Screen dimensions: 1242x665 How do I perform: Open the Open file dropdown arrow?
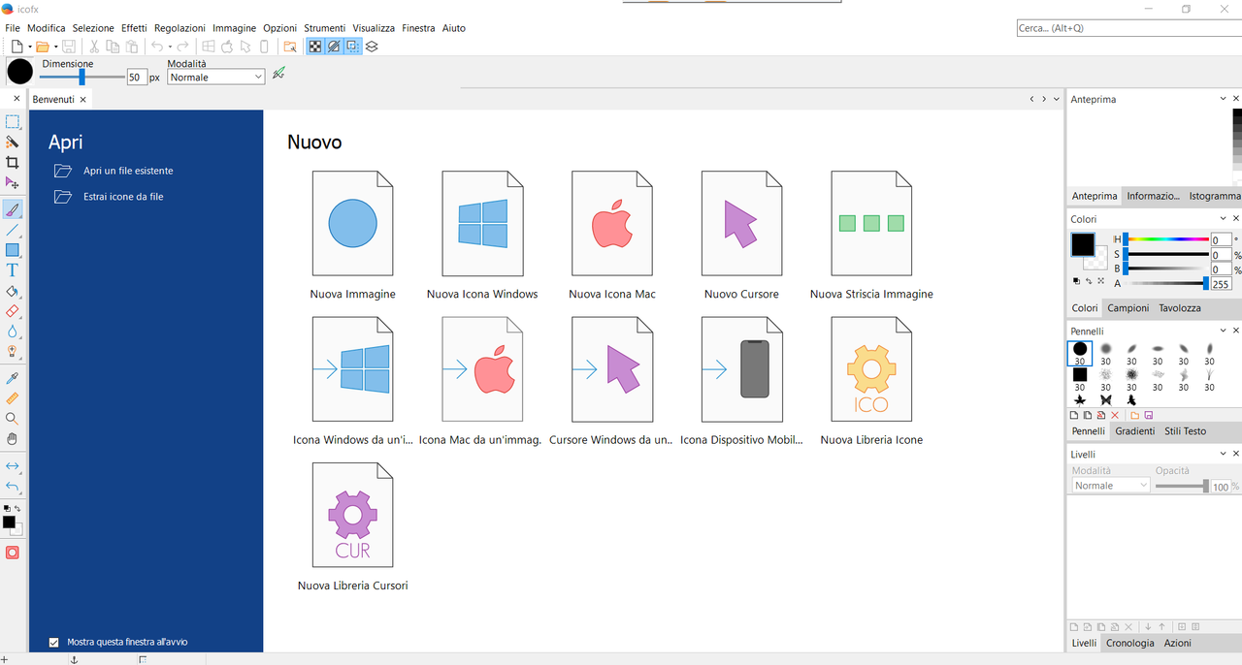pyautogui.click(x=55, y=47)
